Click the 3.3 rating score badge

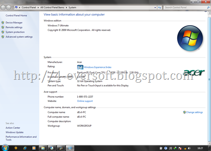[80, 67]
